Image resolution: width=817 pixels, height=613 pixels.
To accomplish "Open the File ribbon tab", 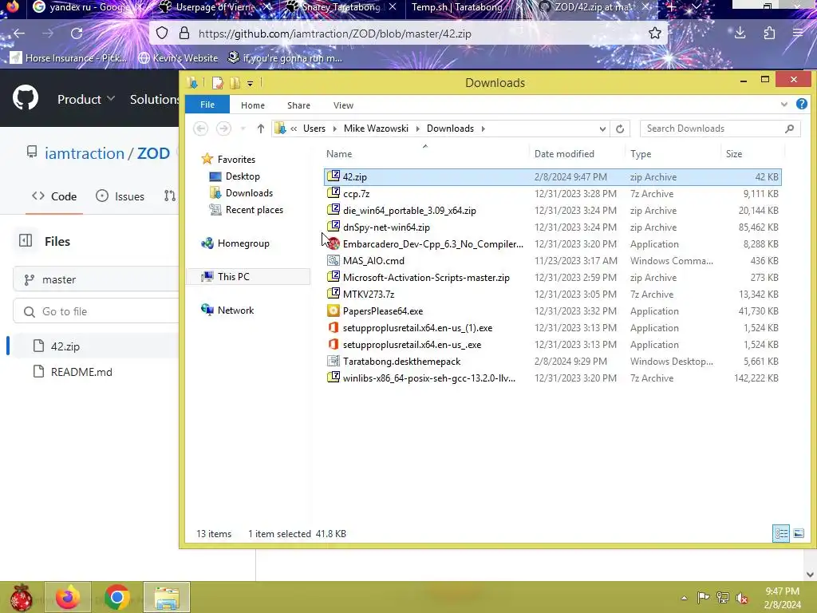I will tap(207, 105).
